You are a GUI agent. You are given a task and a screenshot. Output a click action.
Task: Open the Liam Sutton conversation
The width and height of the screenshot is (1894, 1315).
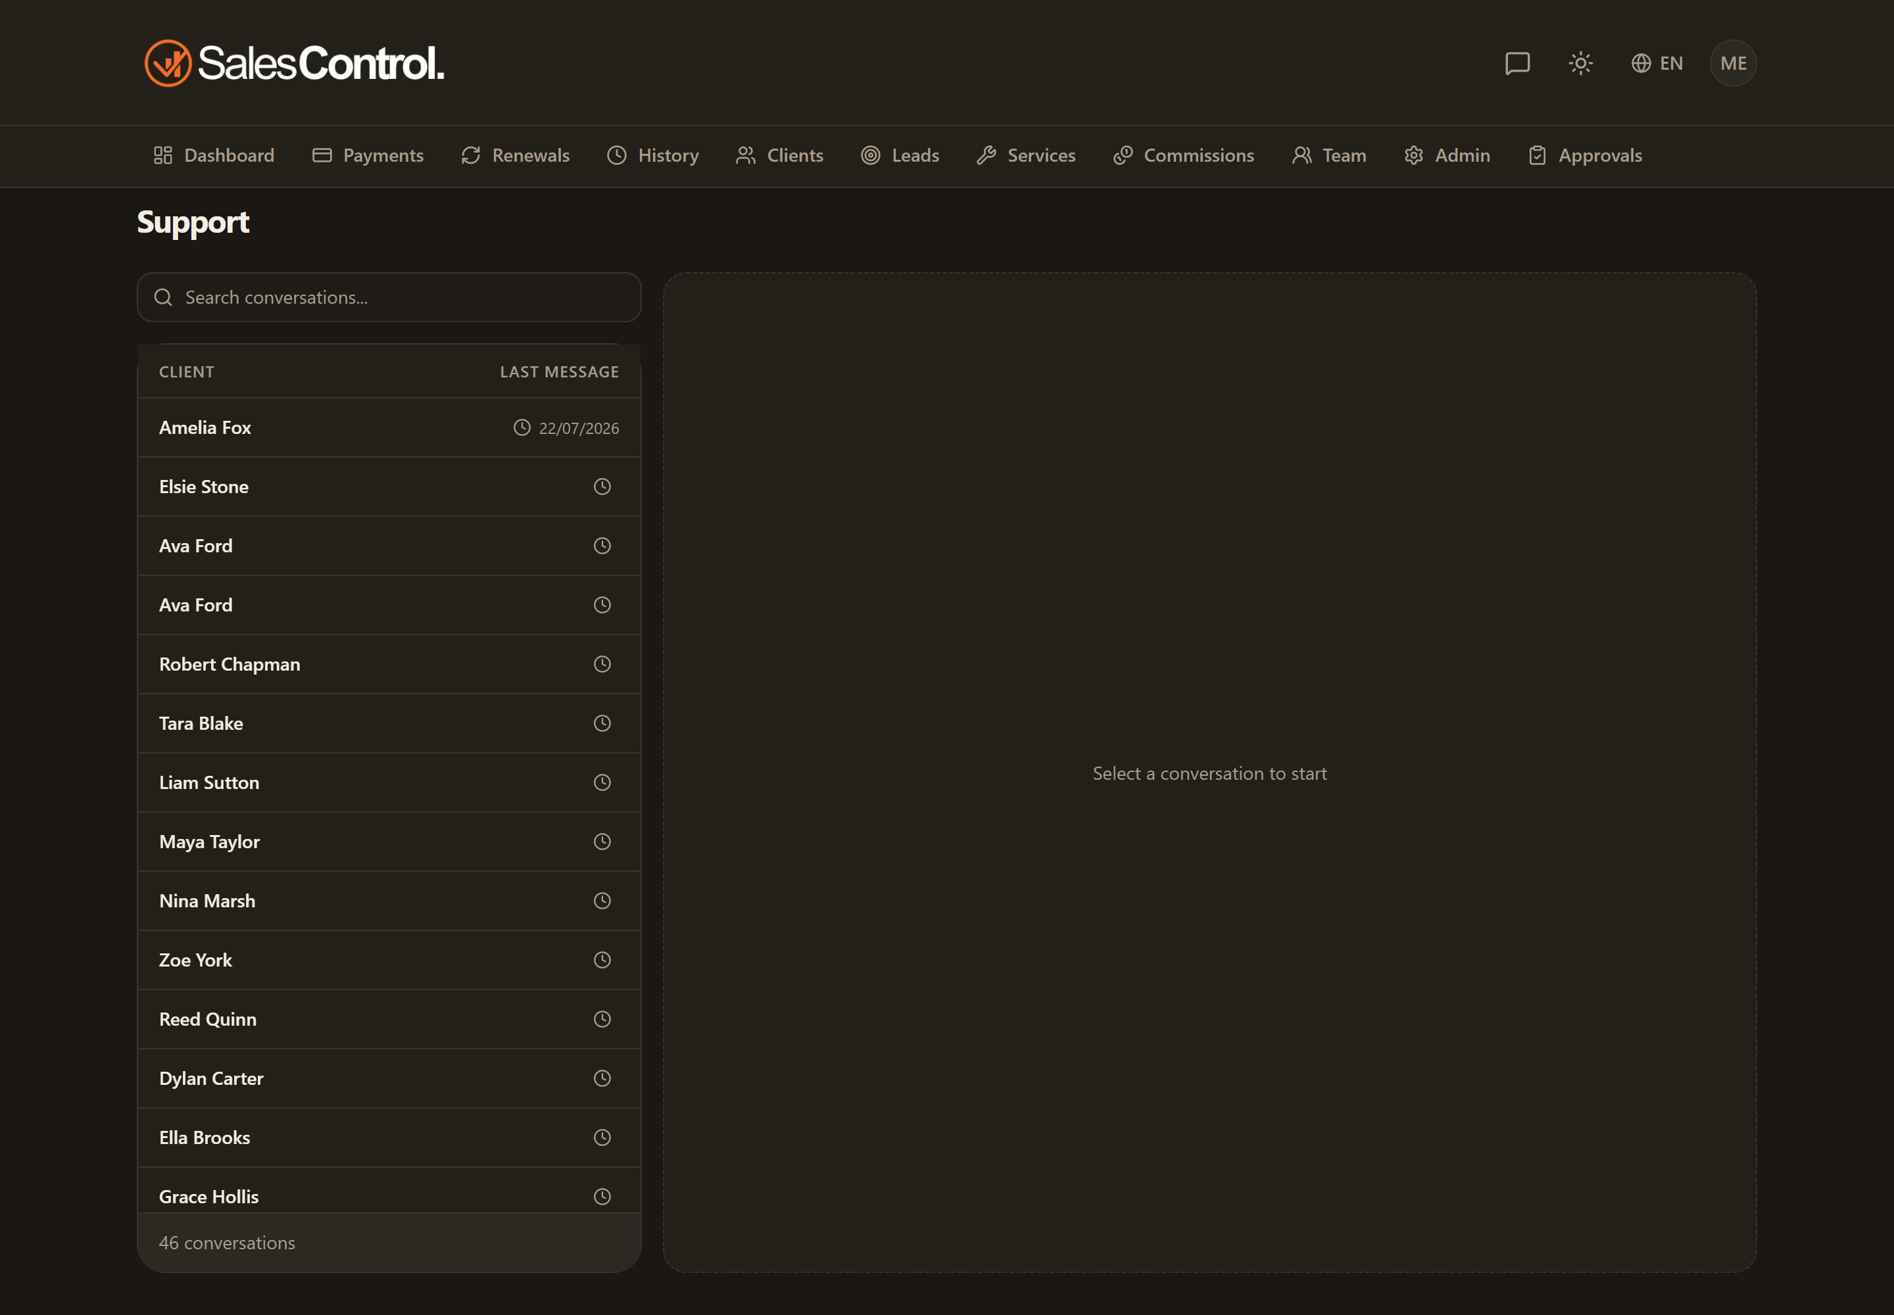click(389, 782)
